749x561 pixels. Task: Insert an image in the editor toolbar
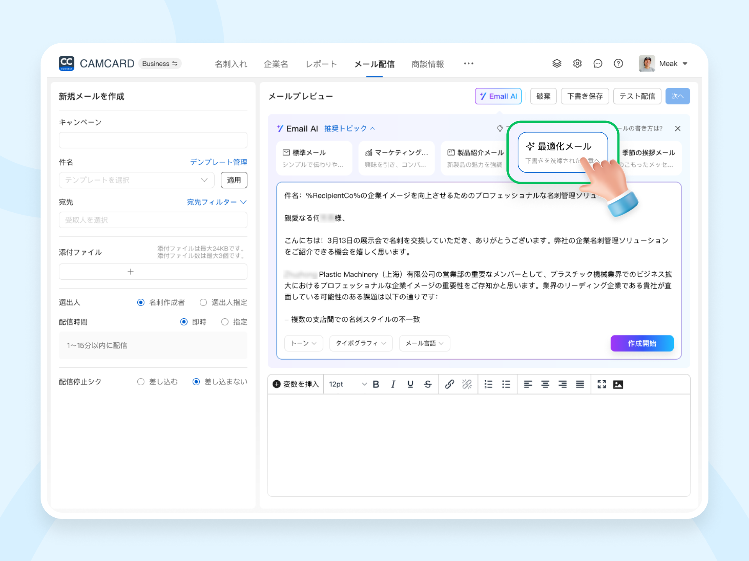coord(618,384)
